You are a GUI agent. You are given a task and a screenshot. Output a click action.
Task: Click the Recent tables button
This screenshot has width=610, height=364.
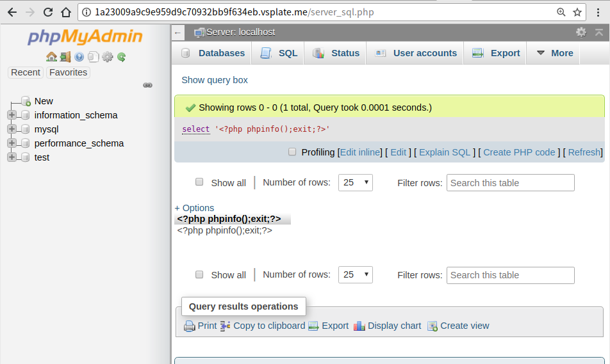(x=26, y=72)
